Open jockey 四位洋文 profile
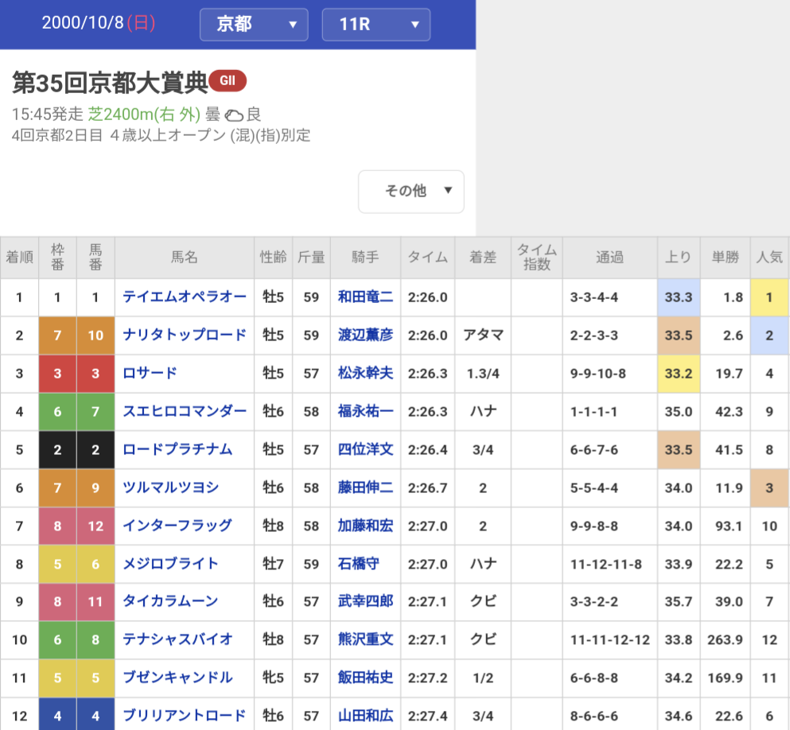The image size is (790, 730). 365,449
